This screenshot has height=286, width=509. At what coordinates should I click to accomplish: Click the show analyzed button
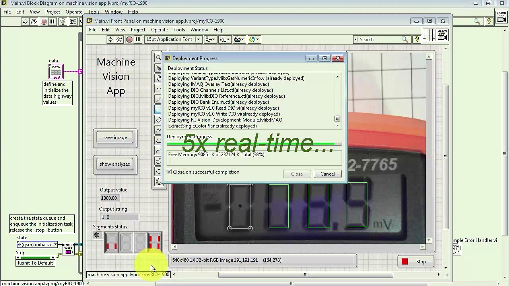(115, 164)
